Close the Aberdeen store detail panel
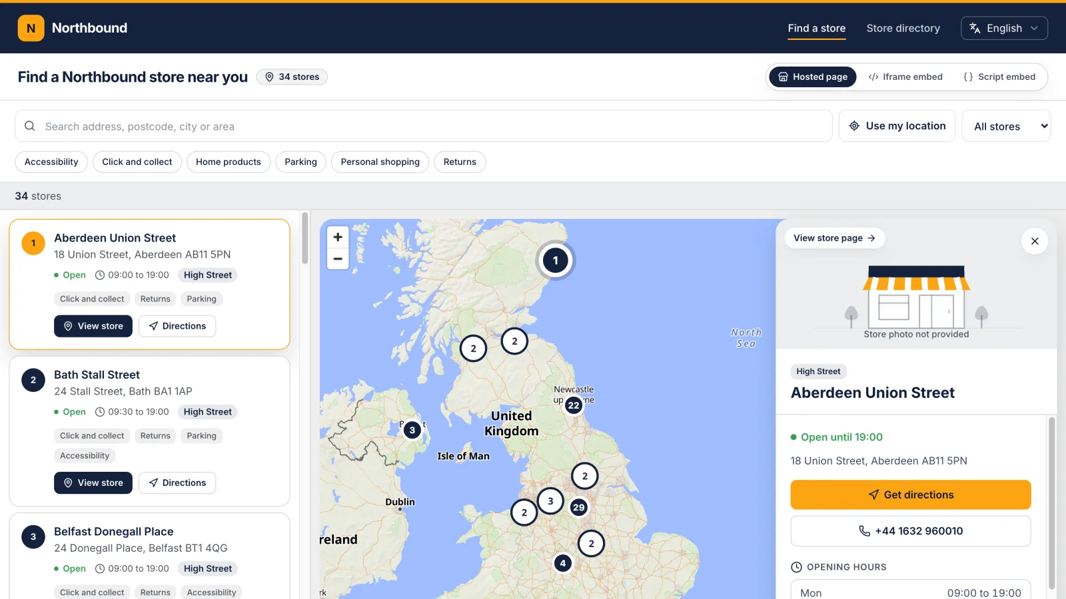The height and width of the screenshot is (599, 1066). pyautogui.click(x=1035, y=241)
